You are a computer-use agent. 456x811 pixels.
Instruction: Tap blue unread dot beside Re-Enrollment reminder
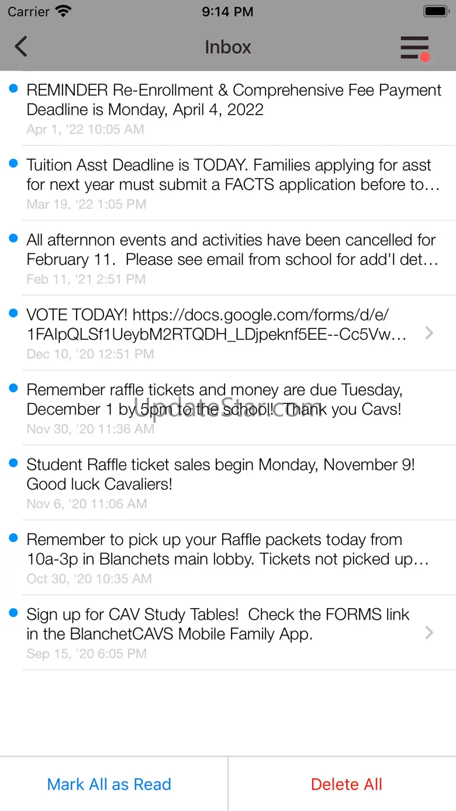pos(13,89)
